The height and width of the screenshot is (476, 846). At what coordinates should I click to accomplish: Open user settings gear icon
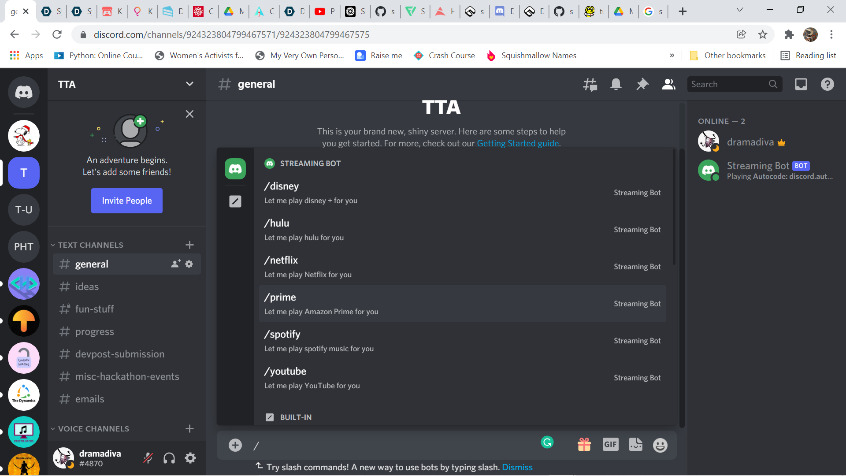click(190, 458)
